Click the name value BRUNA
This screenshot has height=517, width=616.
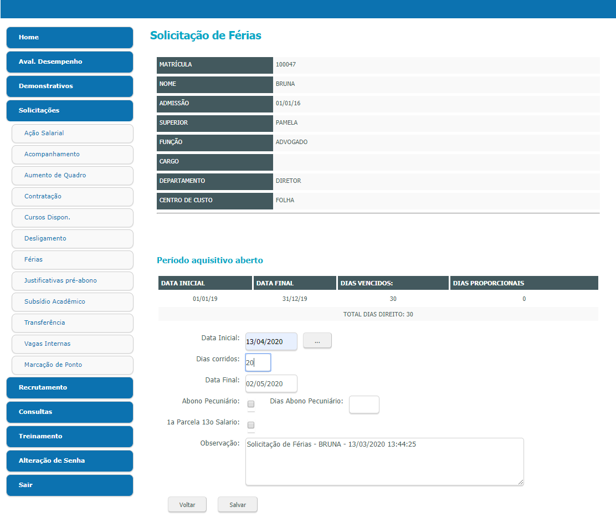click(x=285, y=84)
